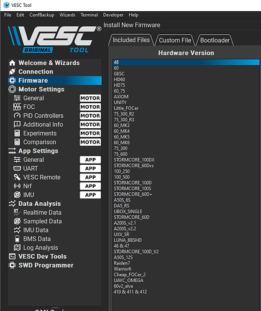261x311 pixels.
Task: Click the App General sliders icon
Action: click(17, 160)
